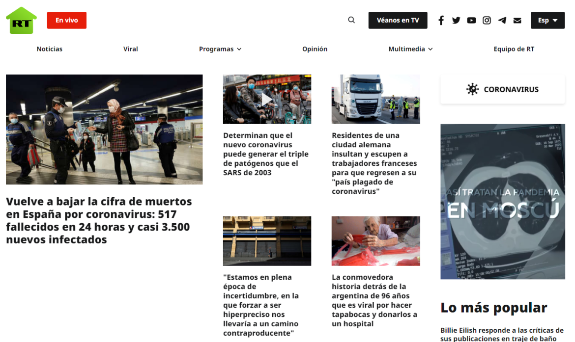Open the Billie Eilish popular article link
Viewport: 575px width, 342px height.
[x=502, y=334]
